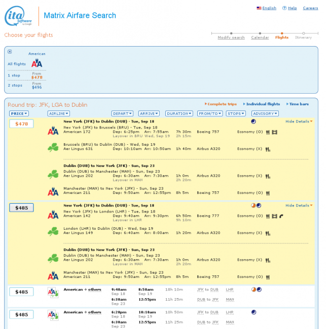Click the US flag English language icon
326x329 pixels.
point(259,8)
